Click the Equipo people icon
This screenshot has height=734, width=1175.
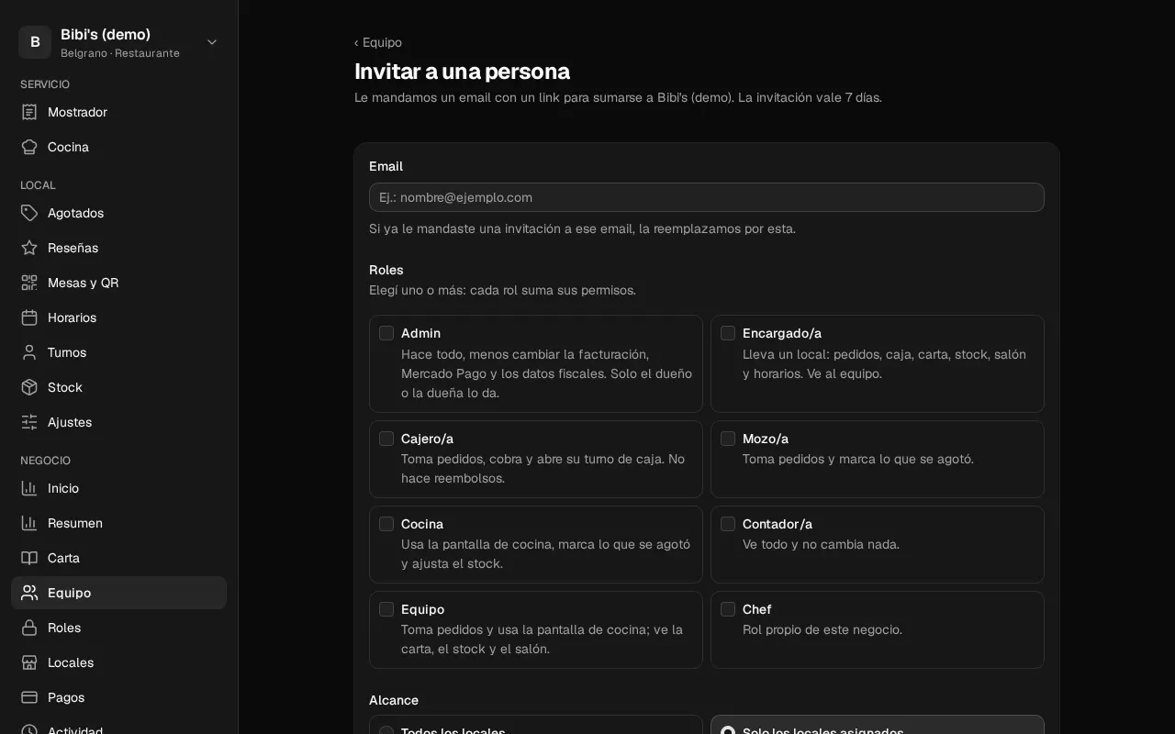29,593
